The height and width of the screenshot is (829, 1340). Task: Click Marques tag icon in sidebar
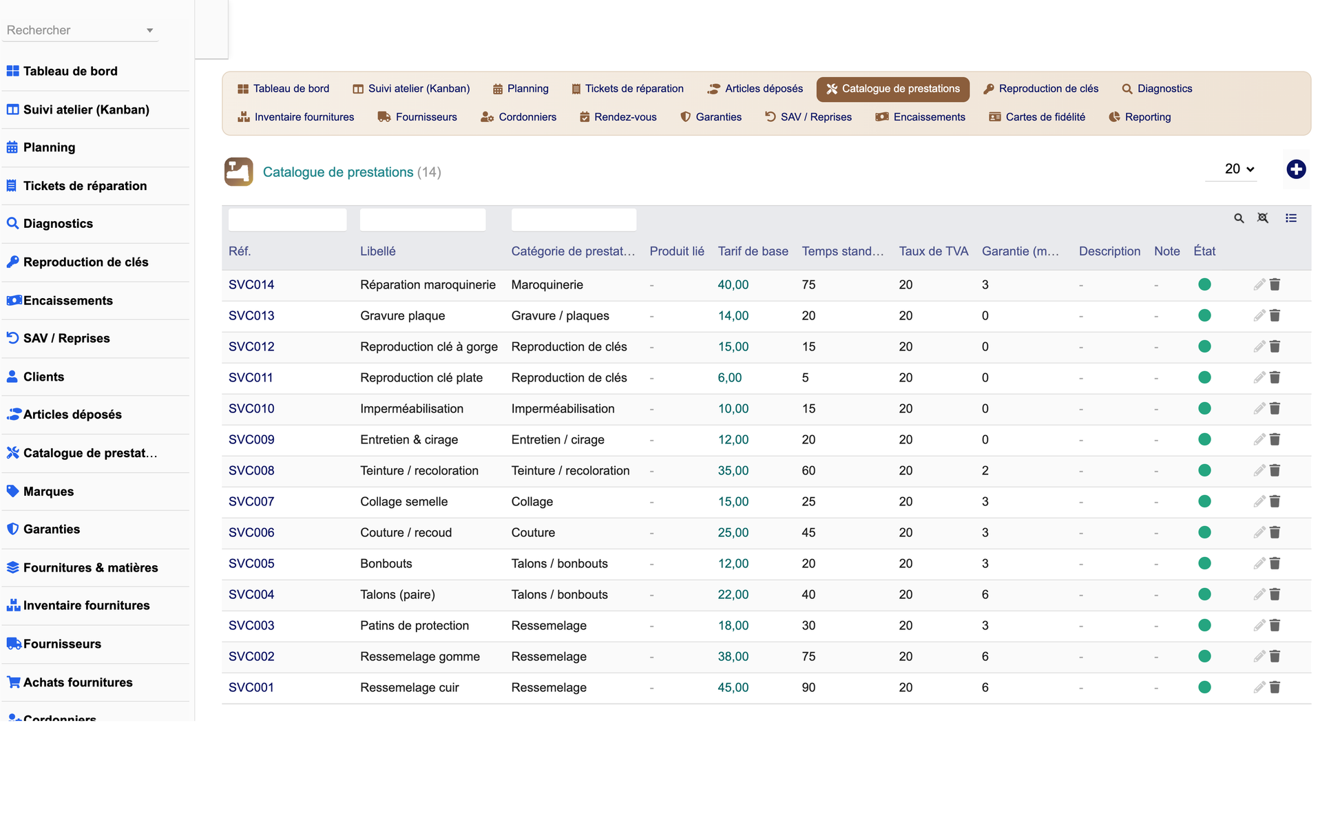pyautogui.click(x=12, y=491)
